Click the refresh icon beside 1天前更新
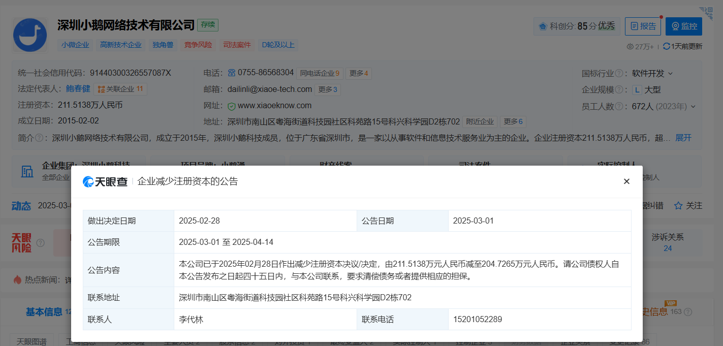 [x=666, y=46]
